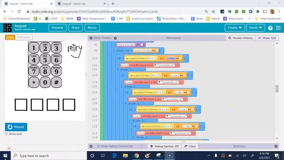Open the Other bookmarks folder

point(268,19)
